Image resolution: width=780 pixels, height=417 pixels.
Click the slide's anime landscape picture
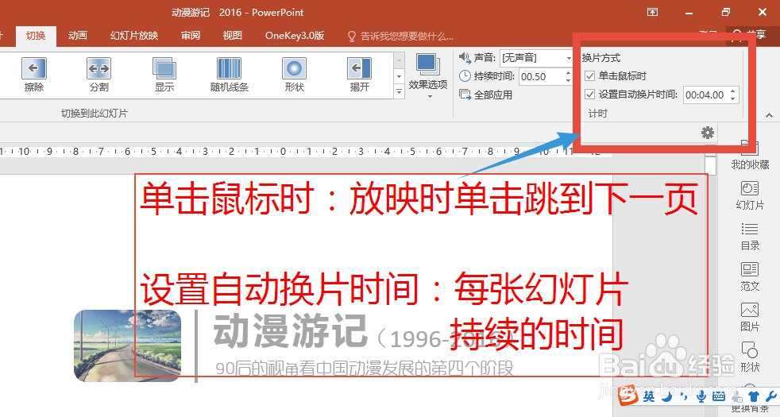point(127,346)
